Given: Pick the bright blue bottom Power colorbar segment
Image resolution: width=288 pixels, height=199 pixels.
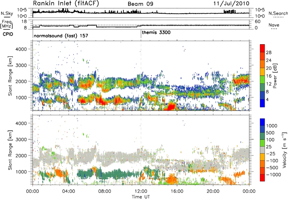Looking at the screenshot, I should pyautogui.click(x=262, y=103).
